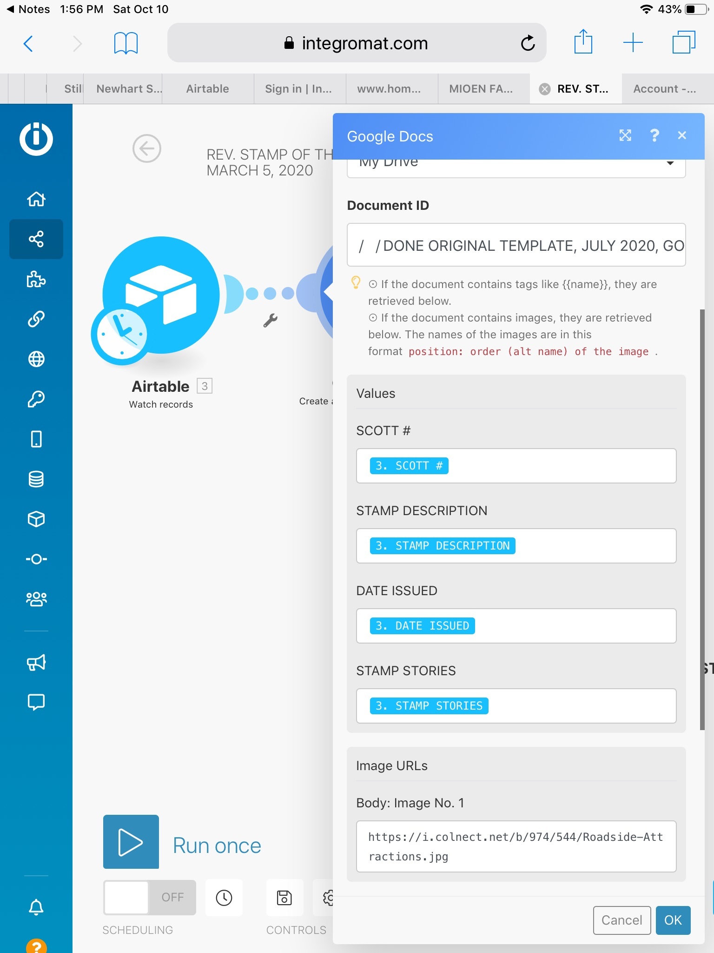Open the schedule clock settings button
Viewport: 714px width, 953px height.
pyautogui.click(x=224, y=898)
